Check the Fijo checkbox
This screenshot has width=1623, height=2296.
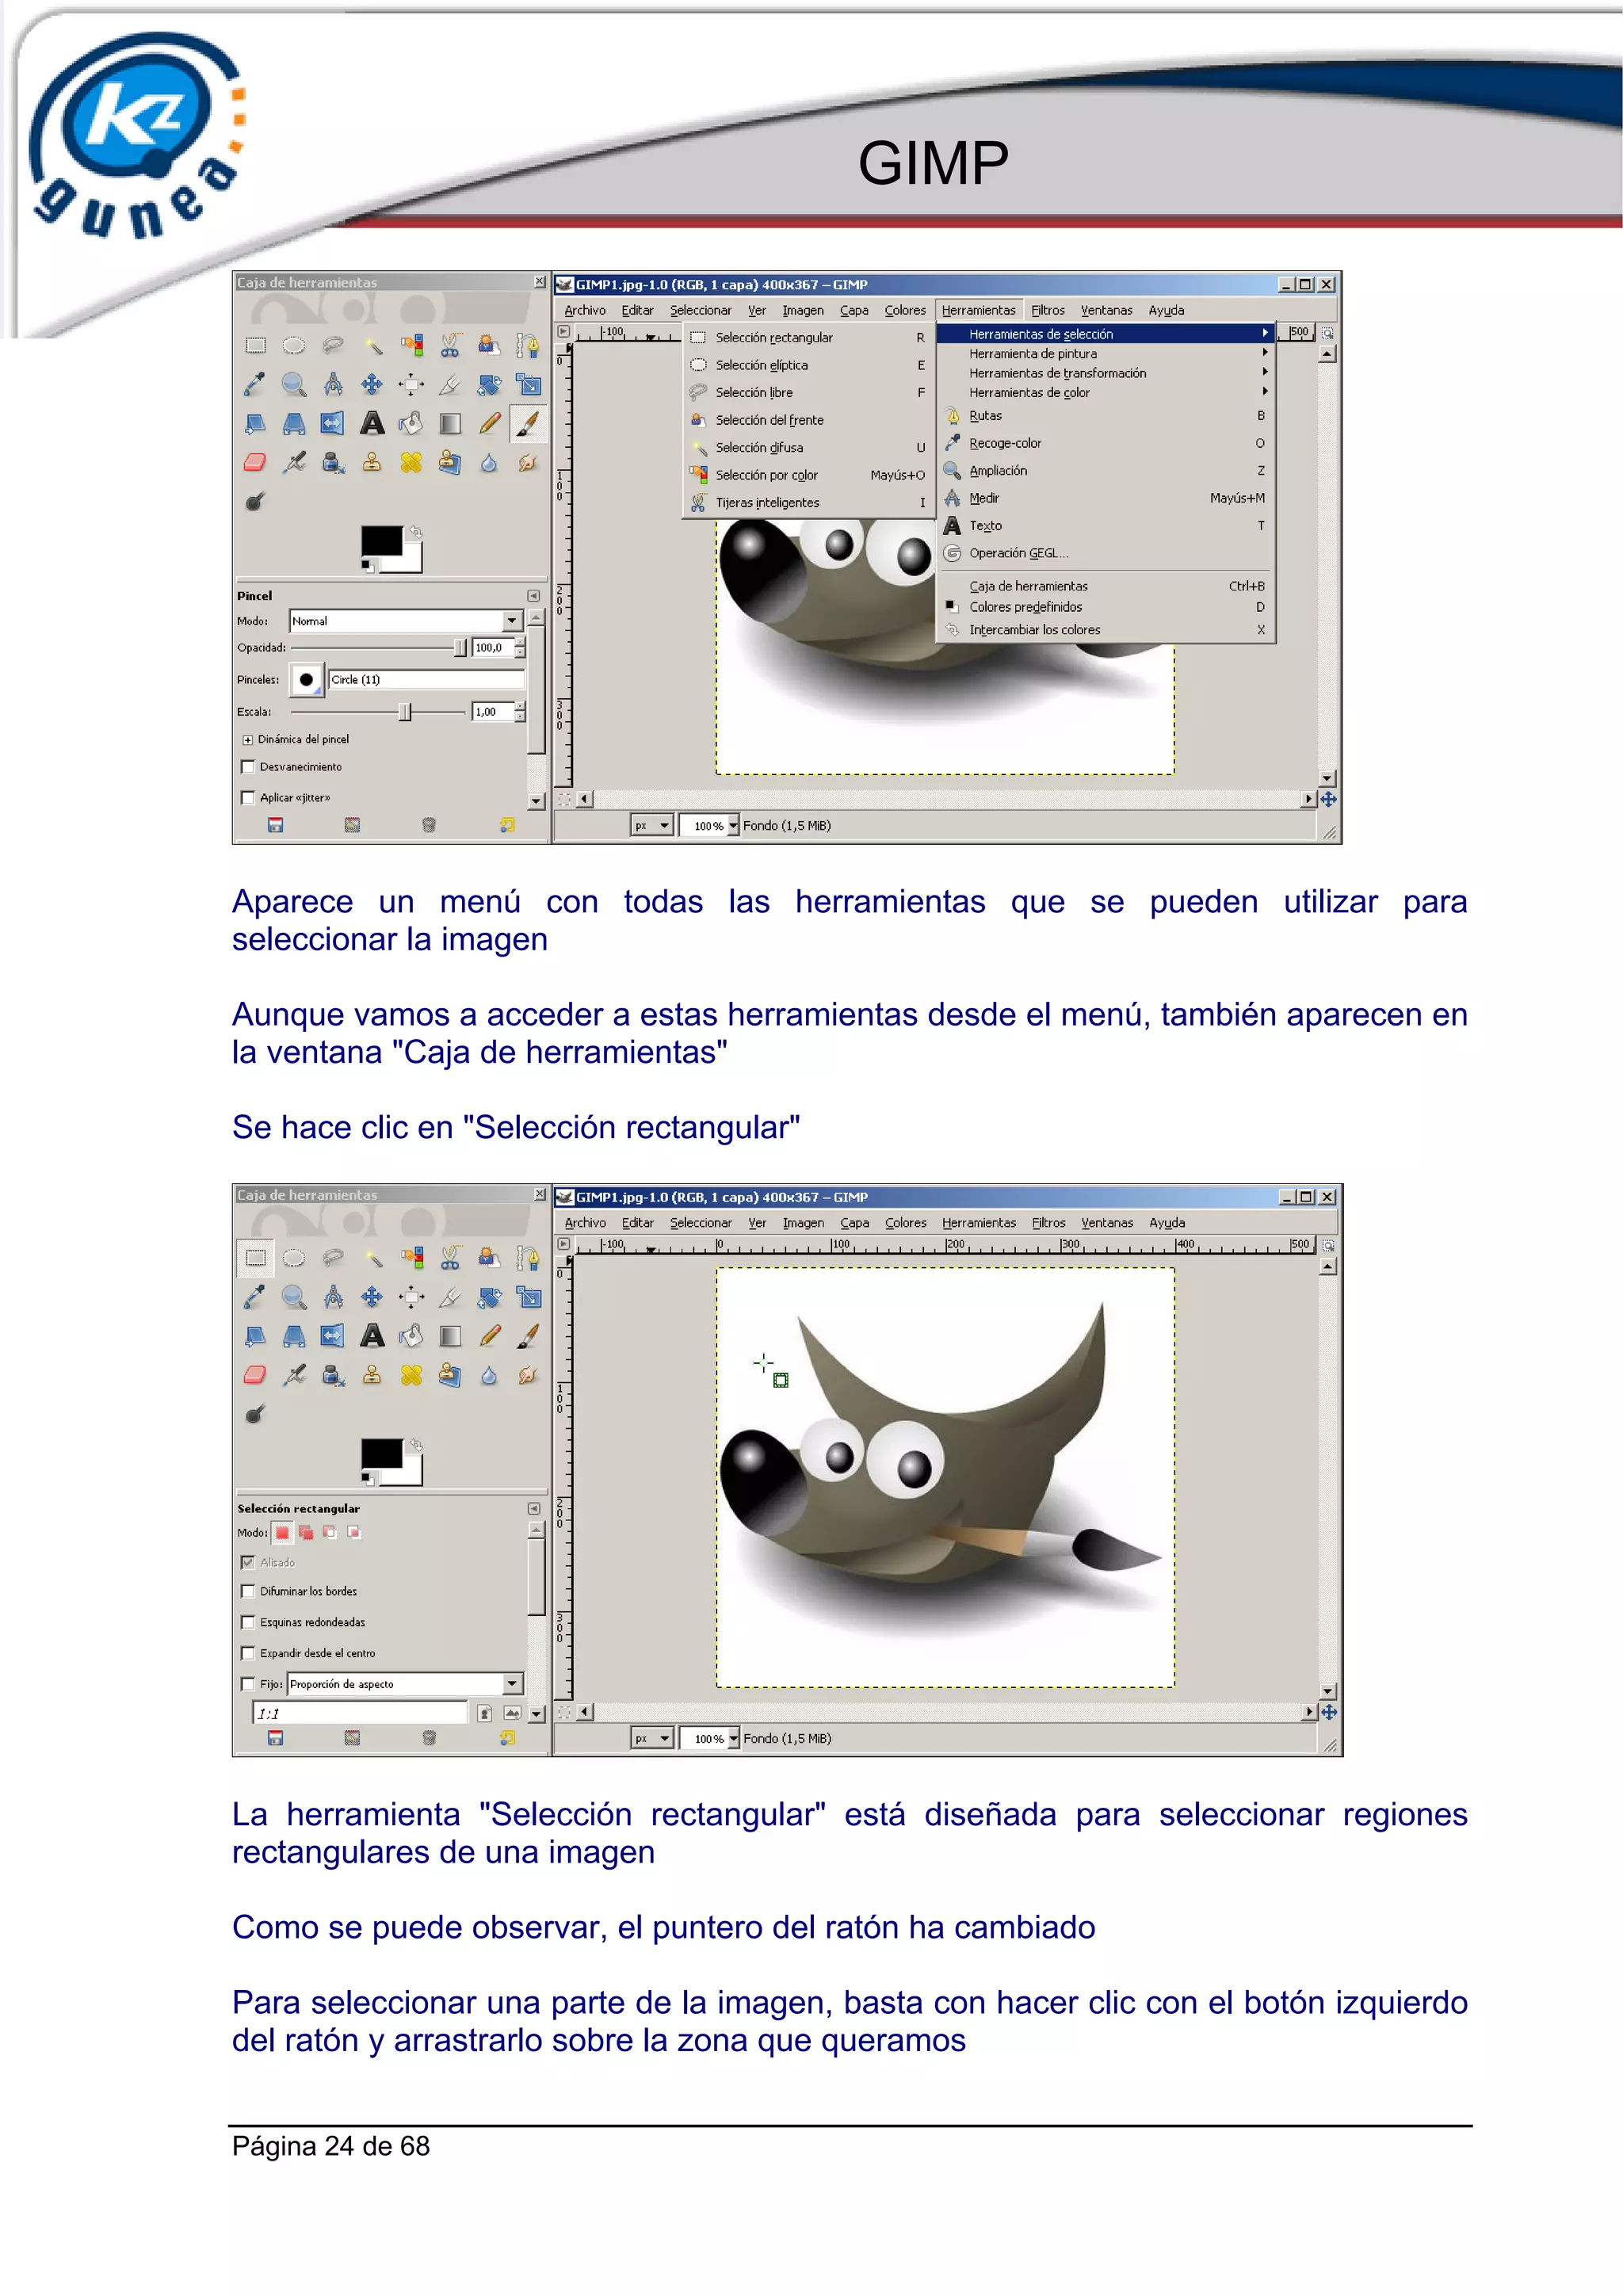pos(248,1685)
